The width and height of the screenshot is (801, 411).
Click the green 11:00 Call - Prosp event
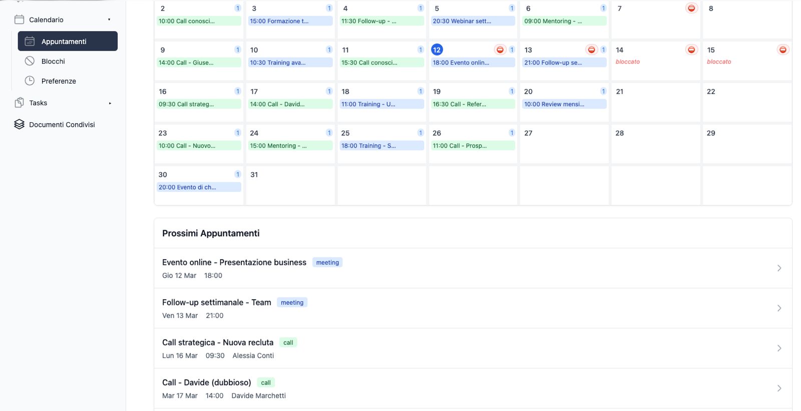473,146
